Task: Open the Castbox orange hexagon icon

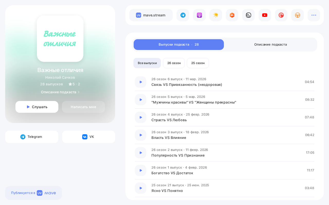Action: click(x=232, y=15)
